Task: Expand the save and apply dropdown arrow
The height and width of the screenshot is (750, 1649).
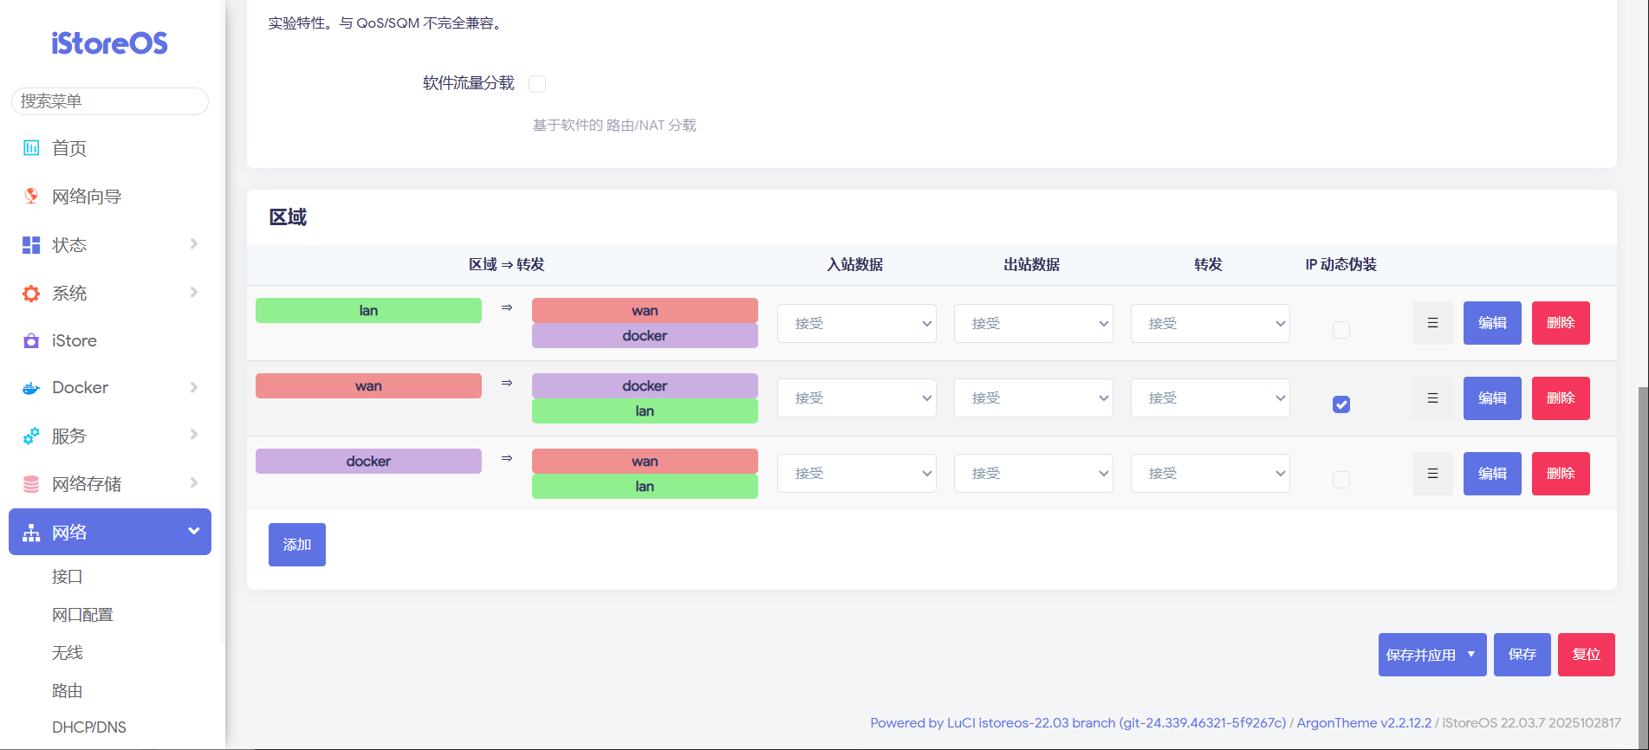Action: (x=1471, y=655)
